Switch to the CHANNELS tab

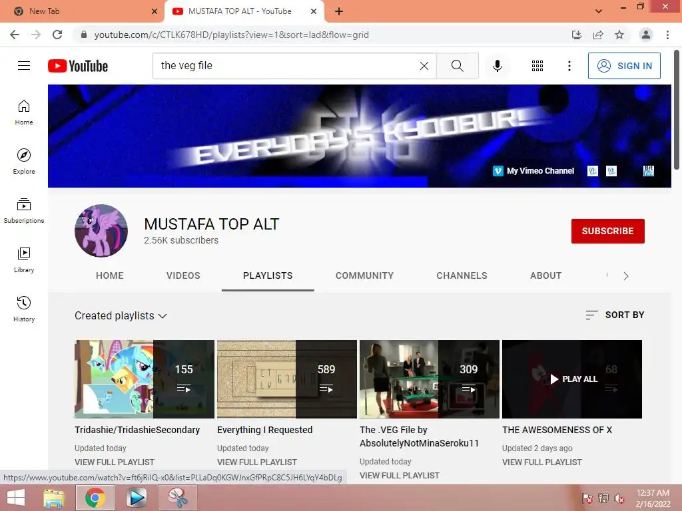coord(462,276)
